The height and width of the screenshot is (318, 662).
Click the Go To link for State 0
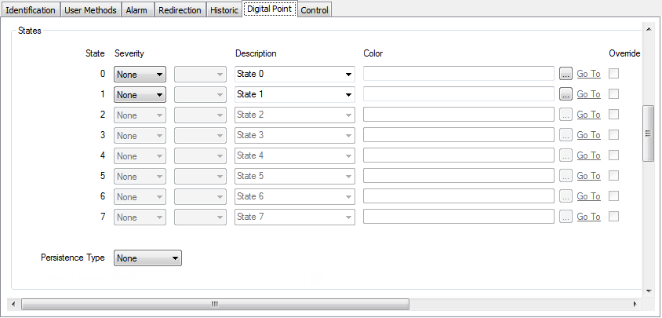(x=588, y=74)
